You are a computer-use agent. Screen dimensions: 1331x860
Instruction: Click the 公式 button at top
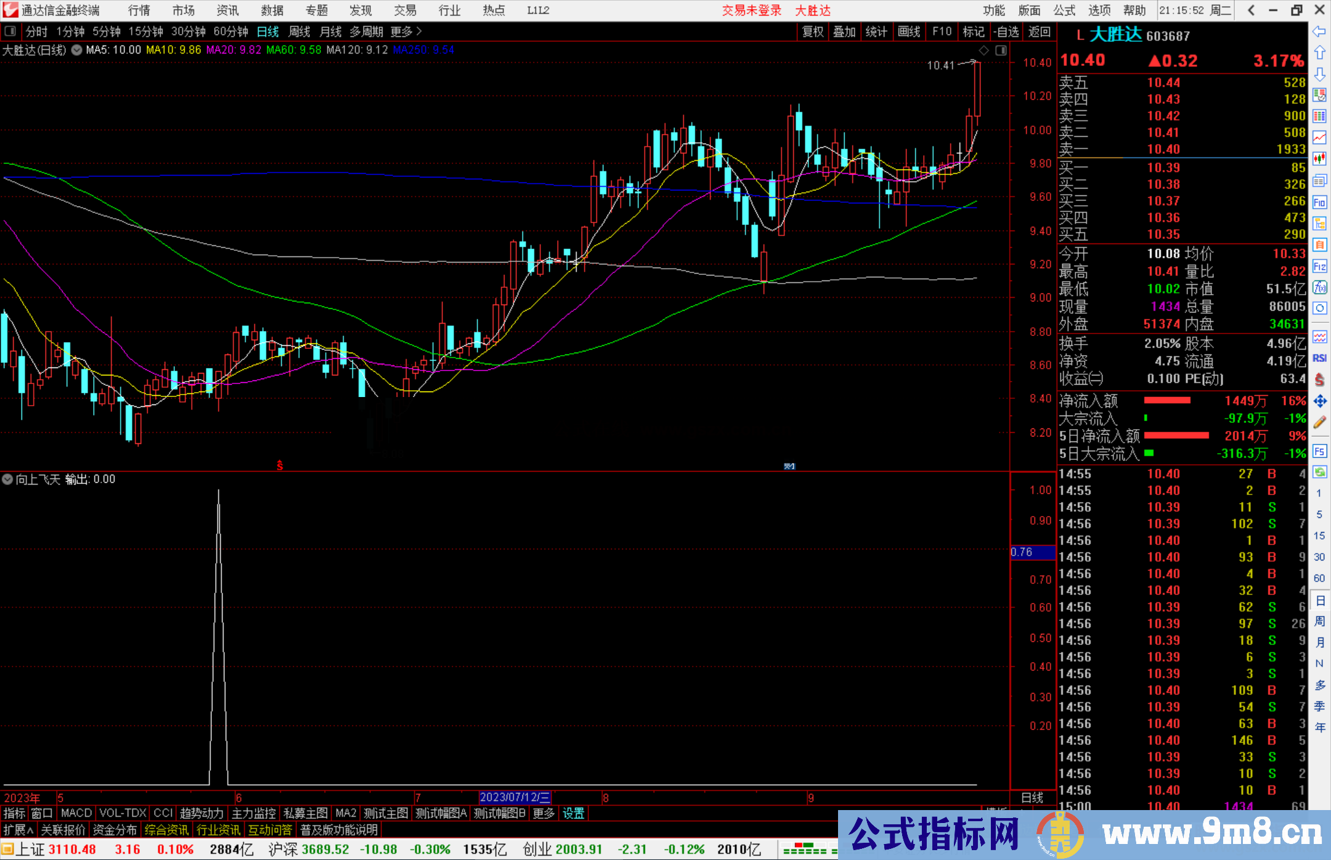point(1064,10)
